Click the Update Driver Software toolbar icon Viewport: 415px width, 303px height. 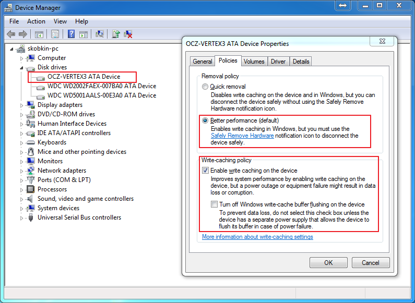tap(116, 34)
